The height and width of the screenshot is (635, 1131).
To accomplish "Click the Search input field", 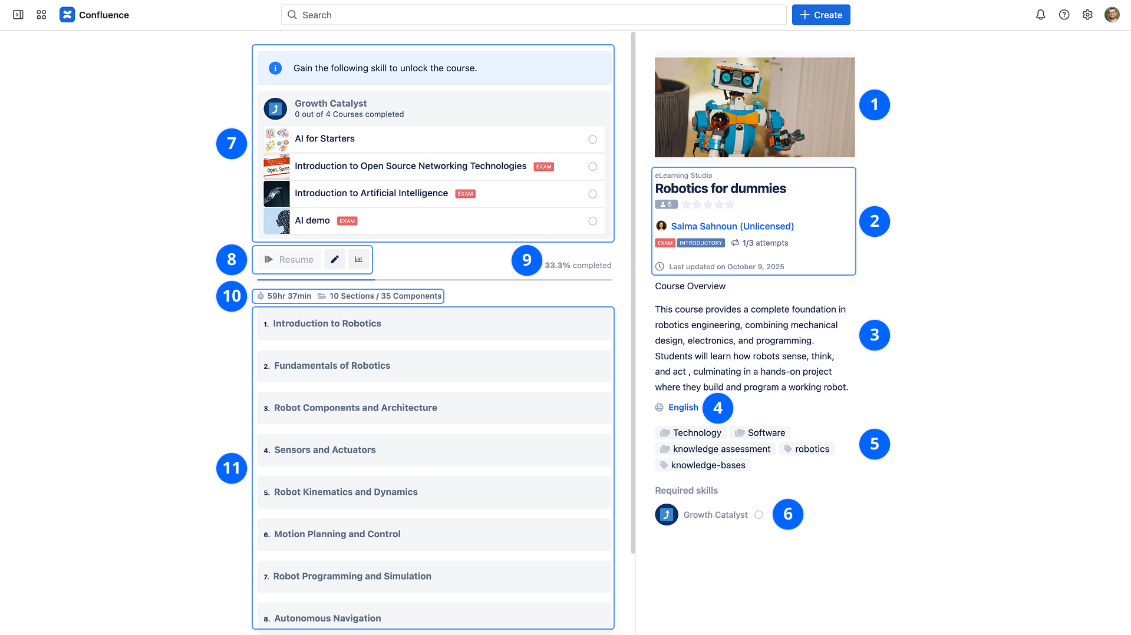I will pos(533,15).
